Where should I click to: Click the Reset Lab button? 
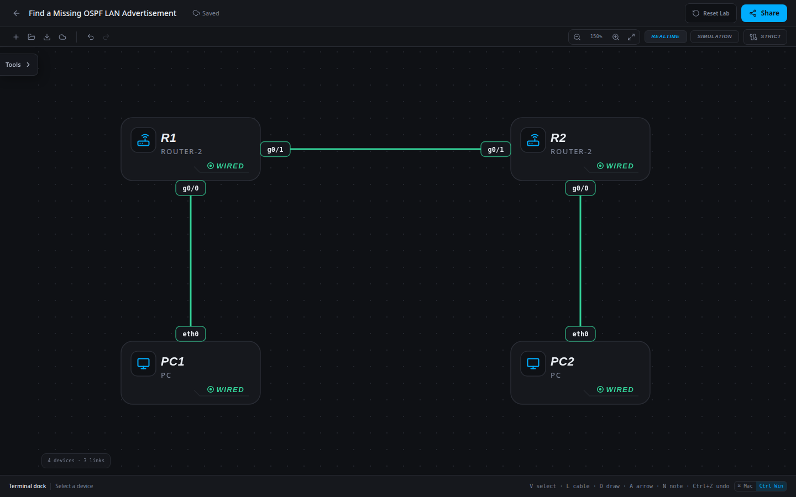[x=711, y=13]
